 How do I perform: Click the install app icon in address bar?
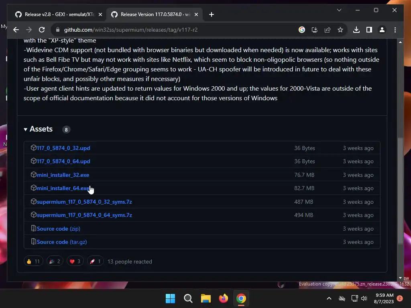pyautogui.click(x=315, y=30)
